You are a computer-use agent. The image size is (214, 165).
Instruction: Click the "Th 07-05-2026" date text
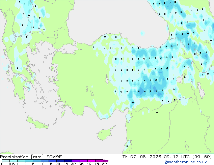[142, 157]
